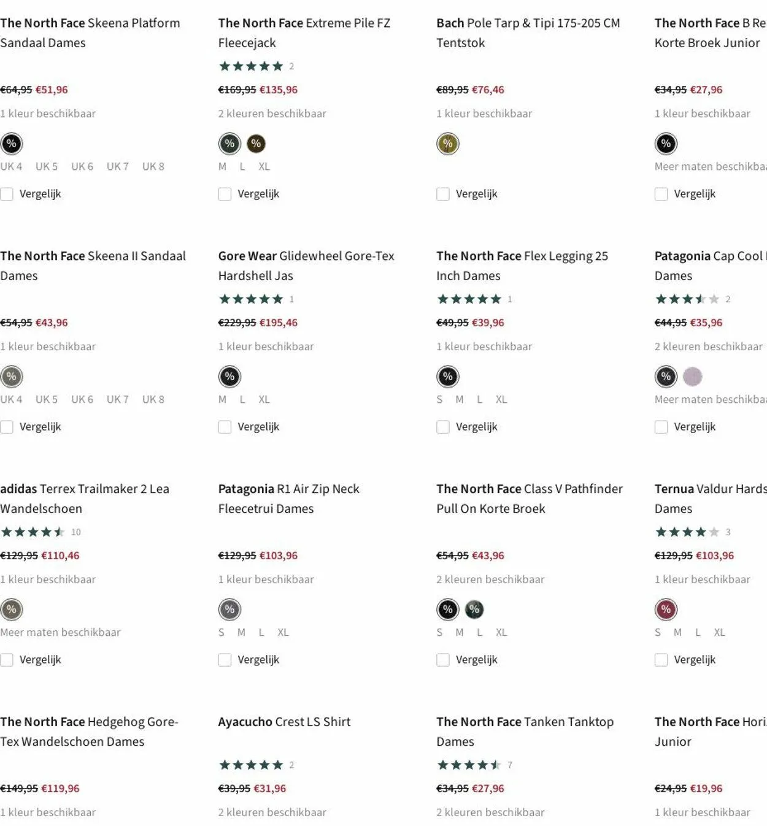Screen dimensions: 767x826
Task: Enable Vergelijk for North Face Flex Legging
Action: [443, 427]
